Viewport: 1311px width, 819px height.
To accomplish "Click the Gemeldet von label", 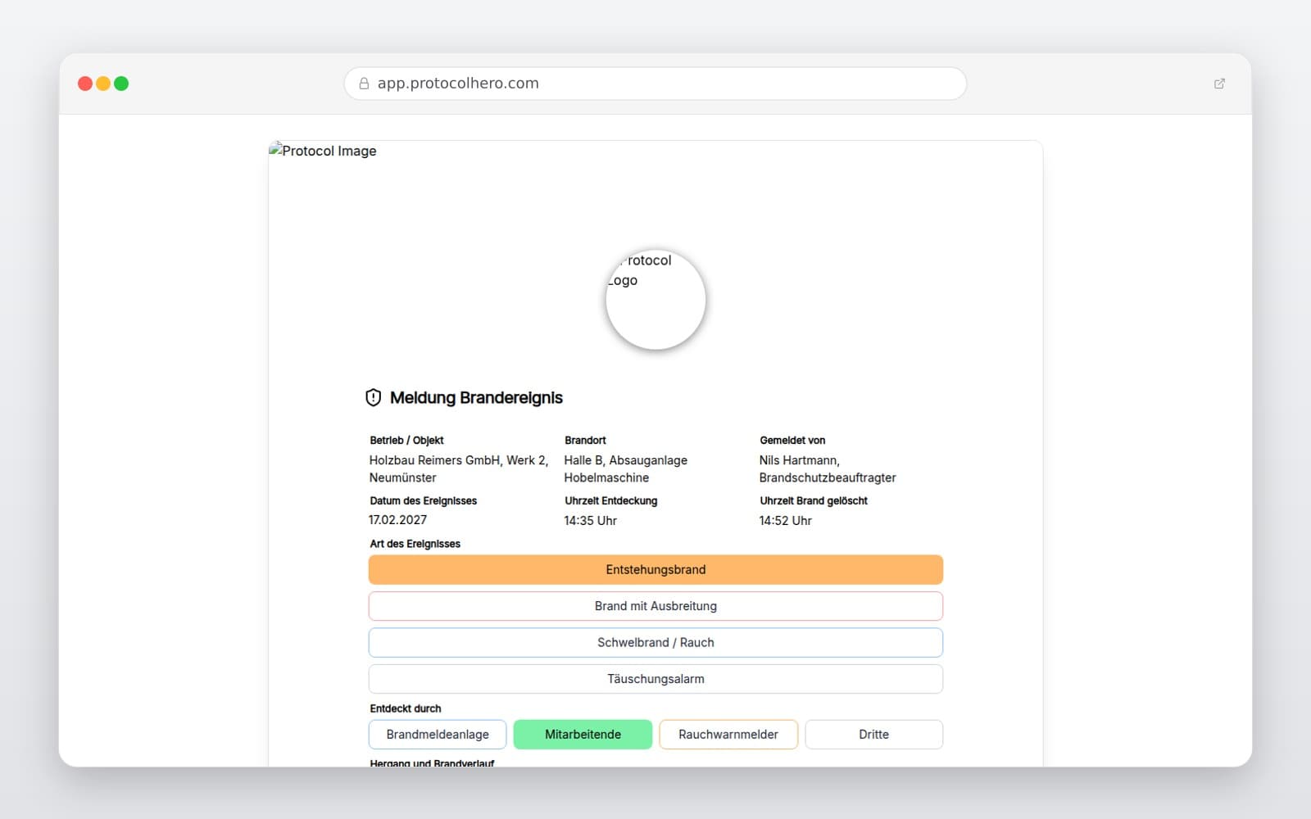I will [x=792, y=441].
